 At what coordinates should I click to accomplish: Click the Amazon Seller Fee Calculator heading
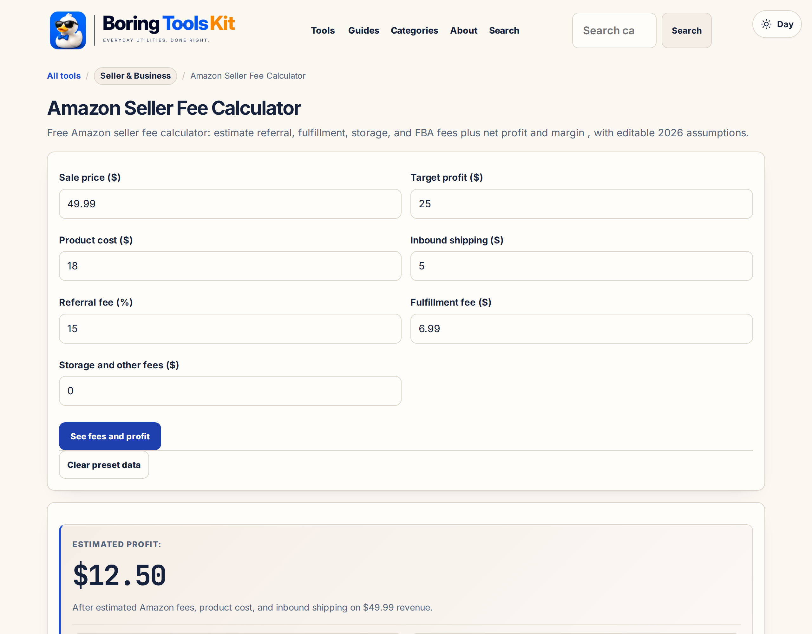(x=174, y=108)
